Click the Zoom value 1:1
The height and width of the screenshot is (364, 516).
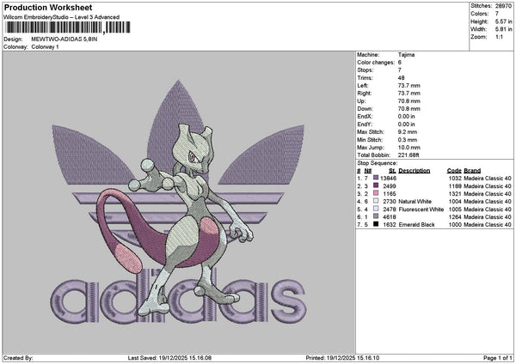coord(499,37)
